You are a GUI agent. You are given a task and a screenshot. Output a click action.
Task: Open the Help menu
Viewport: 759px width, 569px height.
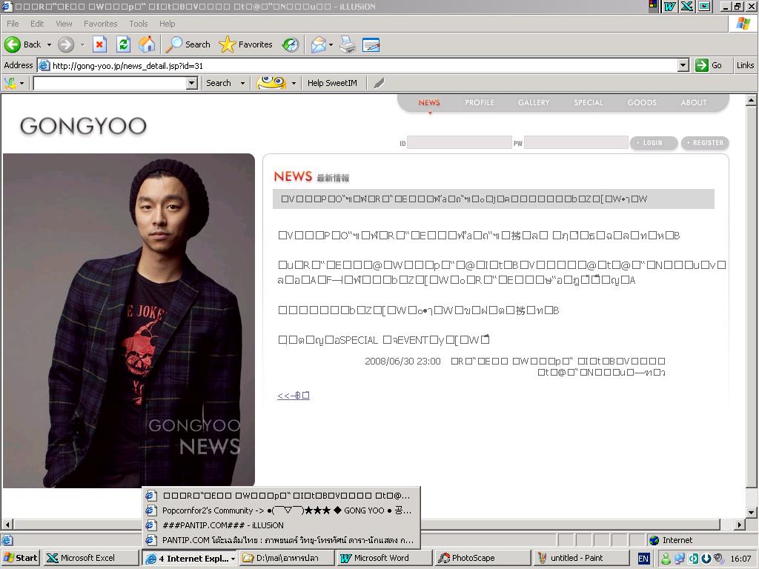pos(167,24)
